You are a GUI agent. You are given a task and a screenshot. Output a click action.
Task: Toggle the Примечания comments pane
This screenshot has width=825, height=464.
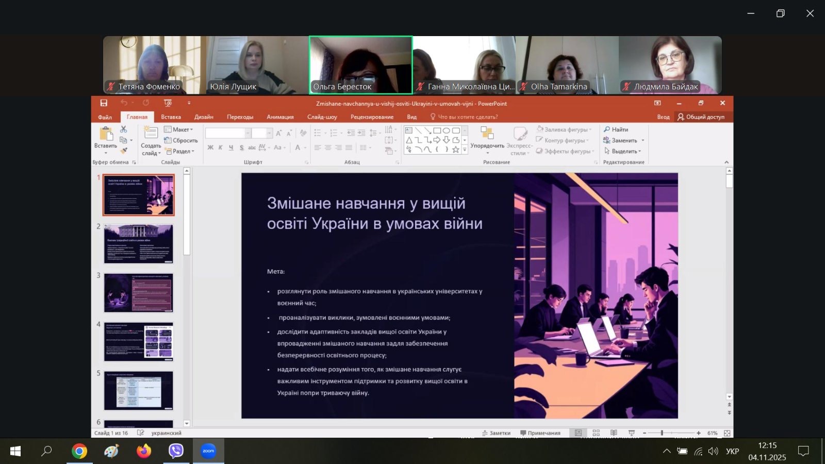point(540,433)
